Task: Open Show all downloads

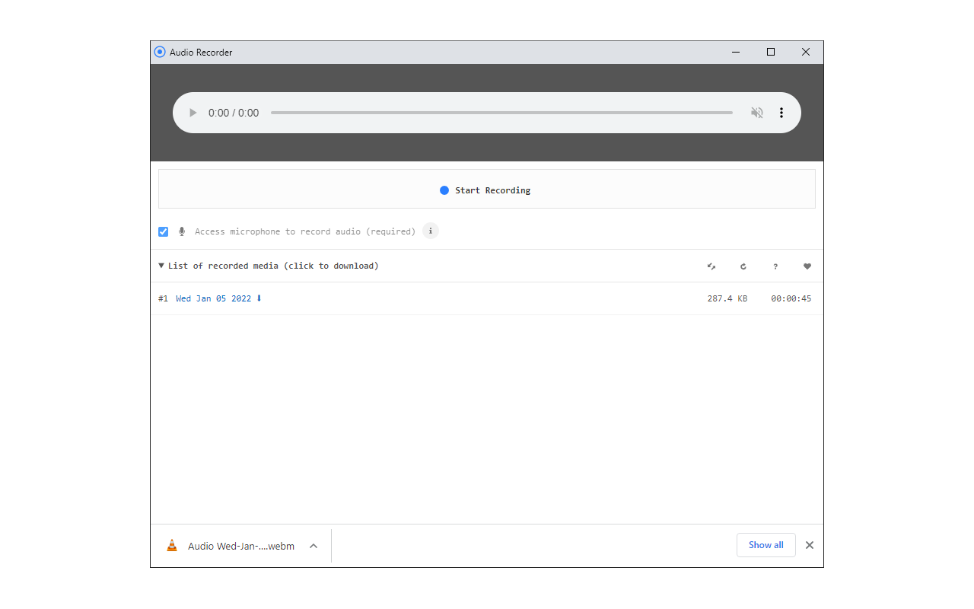Action: (766, 545)
